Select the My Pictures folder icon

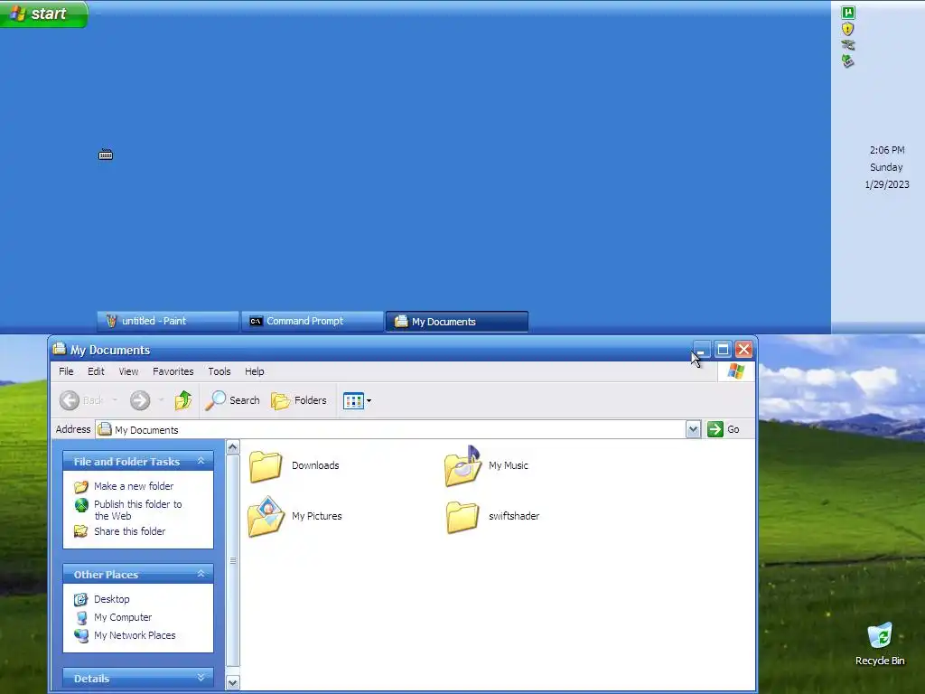[x=266, y=516]
